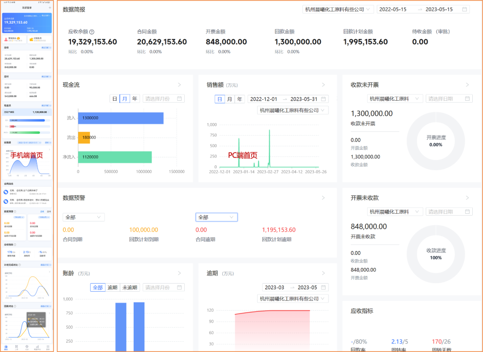Open the company dropdown in 销售额 panel
This screenshot has width=483, height=352.
click(292, 110)
